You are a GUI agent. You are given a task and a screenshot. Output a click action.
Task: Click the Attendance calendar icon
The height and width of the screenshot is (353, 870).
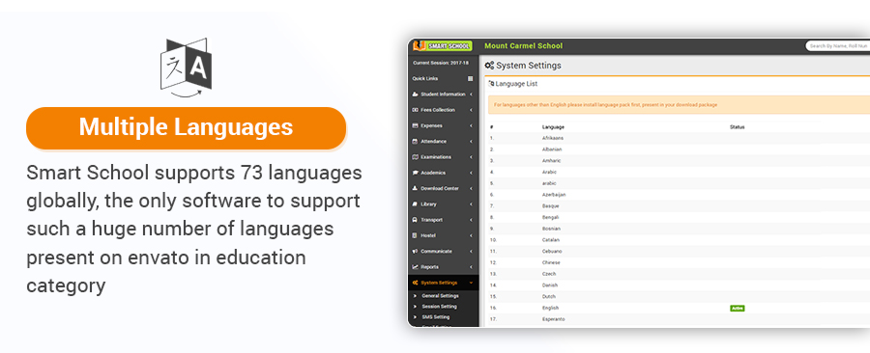point(415,141)
